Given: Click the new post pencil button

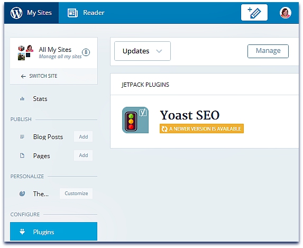Looking at the screenshot, I should pyautogui.click(x=254, y=12).
